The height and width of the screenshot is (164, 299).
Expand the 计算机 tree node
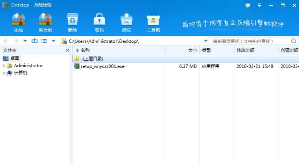coord(4,73)
